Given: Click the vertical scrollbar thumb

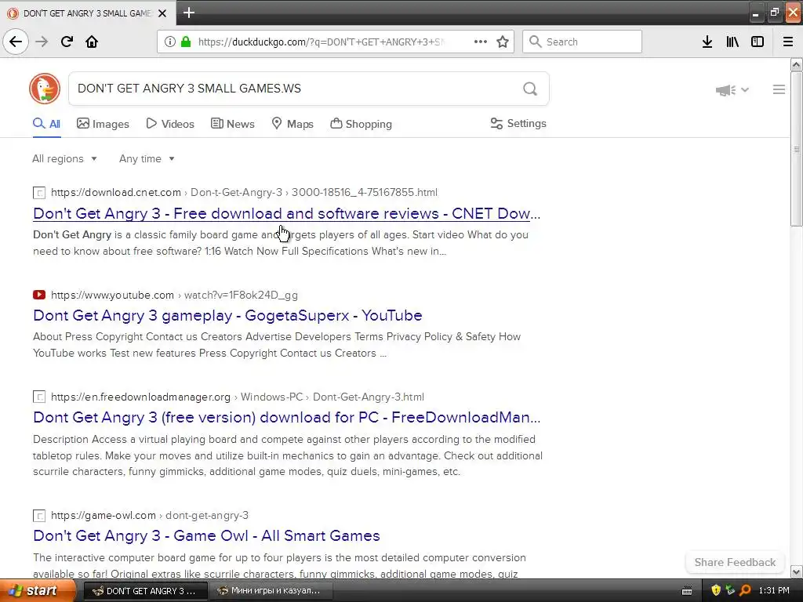Looking at the screenshot, I should [x=796, y=149].
